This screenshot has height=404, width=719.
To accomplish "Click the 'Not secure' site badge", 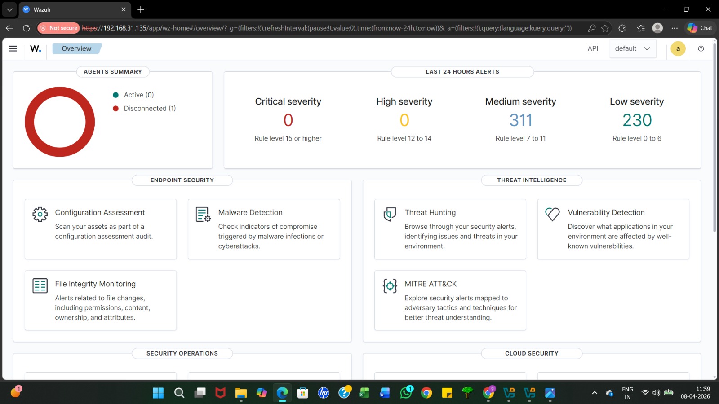I will (59, 28).
